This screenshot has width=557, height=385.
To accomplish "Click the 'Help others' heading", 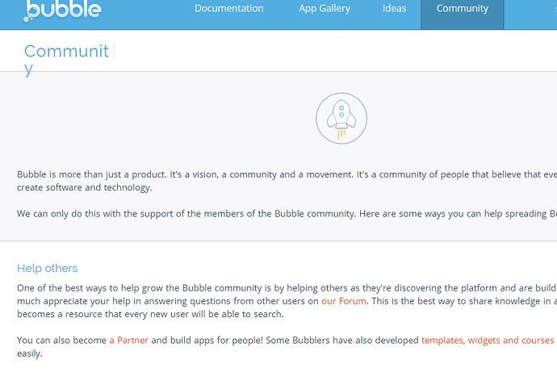I will (x=48, y=268).
